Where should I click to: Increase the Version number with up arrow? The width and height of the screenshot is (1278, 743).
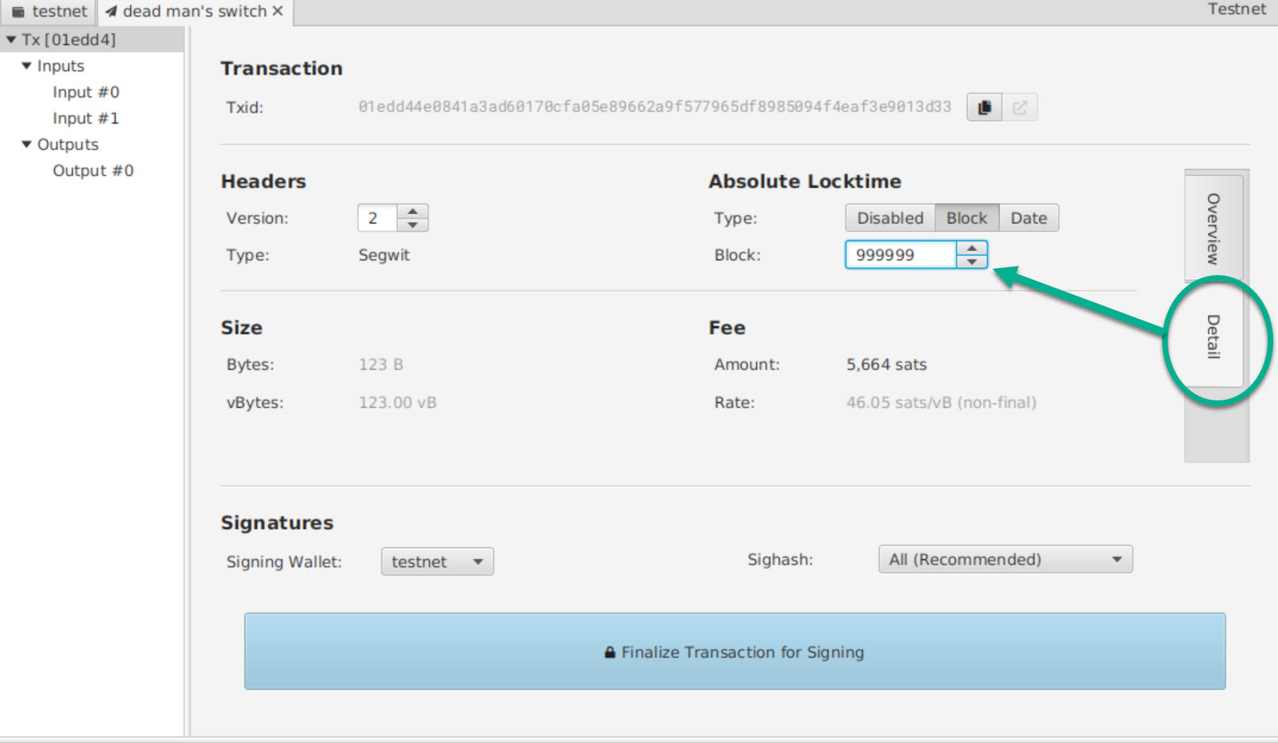pos(413,212)
